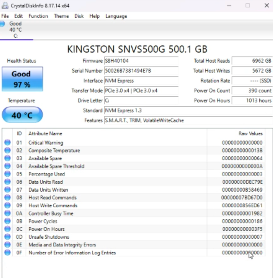This screenshot has height=278, width=273.
Task: Click raw value 0000007BD67D0
Action: (242, 197)
